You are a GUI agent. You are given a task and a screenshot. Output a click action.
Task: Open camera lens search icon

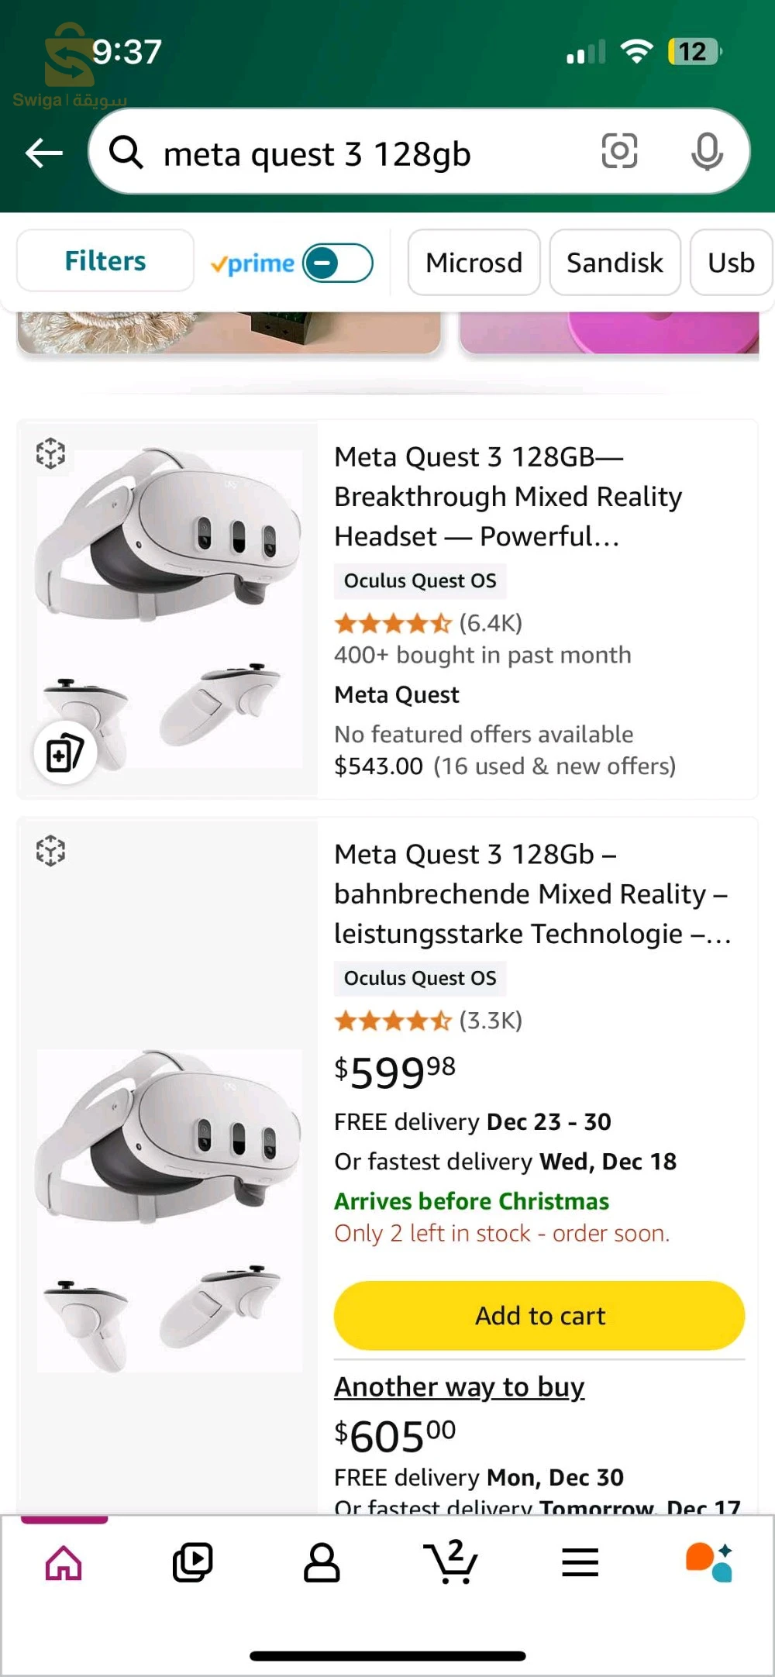pyautogui.click(x=619, y=151)
